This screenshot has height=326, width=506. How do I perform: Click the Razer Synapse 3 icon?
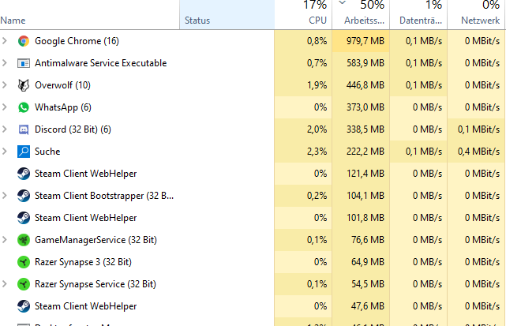click(24, 262)
